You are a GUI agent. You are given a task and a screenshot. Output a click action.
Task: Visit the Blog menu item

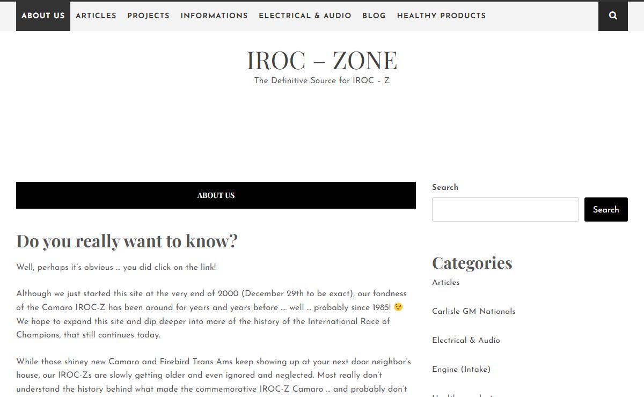pyautogui.click(x=374, y=16)
